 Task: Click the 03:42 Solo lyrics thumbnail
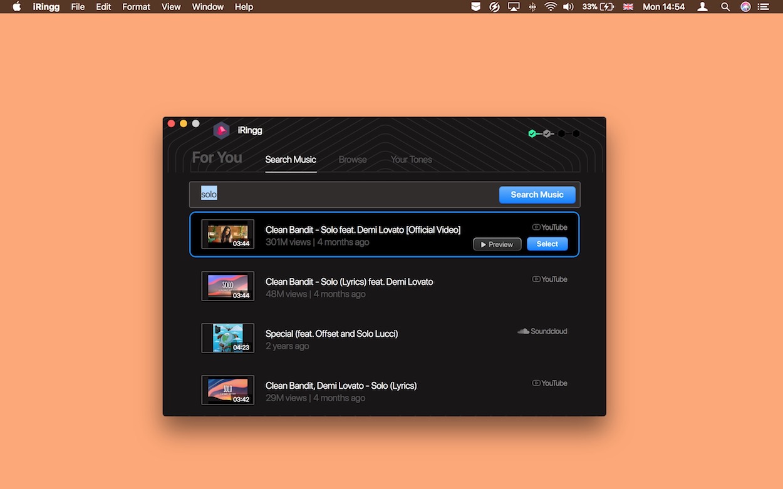(x=228, y=390)
